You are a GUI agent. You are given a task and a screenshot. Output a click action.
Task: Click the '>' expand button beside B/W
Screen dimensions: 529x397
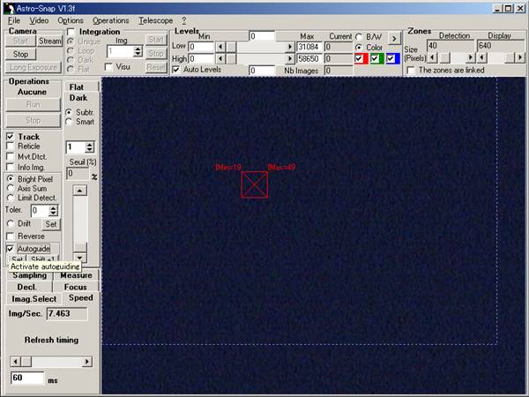pos(394,38)
